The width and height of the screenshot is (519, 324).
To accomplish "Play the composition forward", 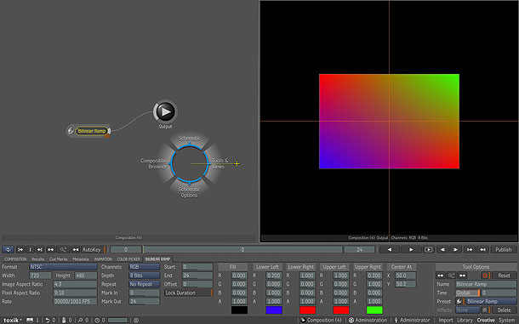I will point(411,249).
